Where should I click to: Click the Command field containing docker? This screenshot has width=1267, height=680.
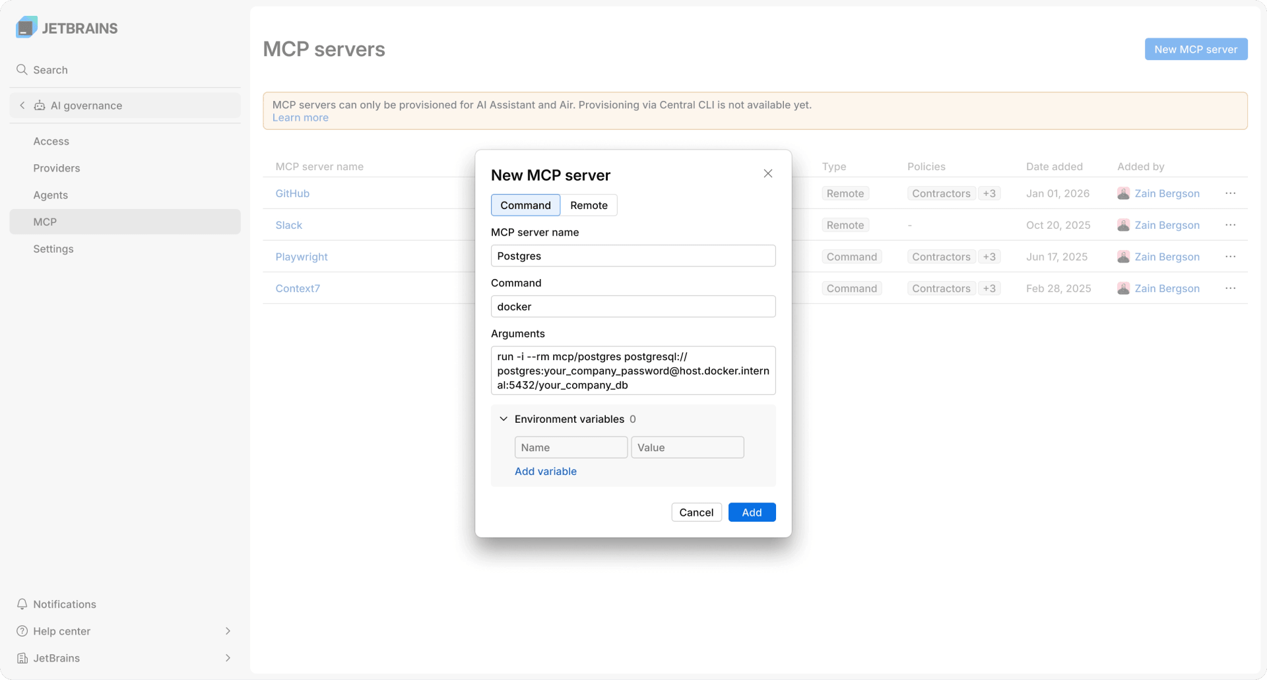633,307
